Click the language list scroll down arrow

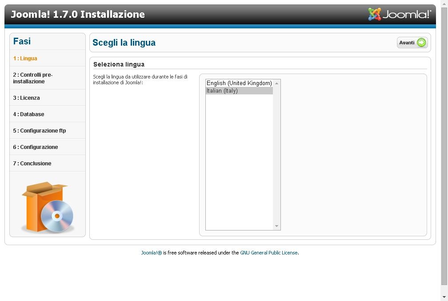(276, 226)
